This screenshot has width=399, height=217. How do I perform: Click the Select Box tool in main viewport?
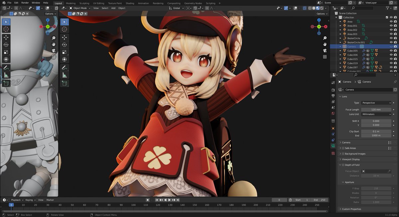(x=65, y=22)
